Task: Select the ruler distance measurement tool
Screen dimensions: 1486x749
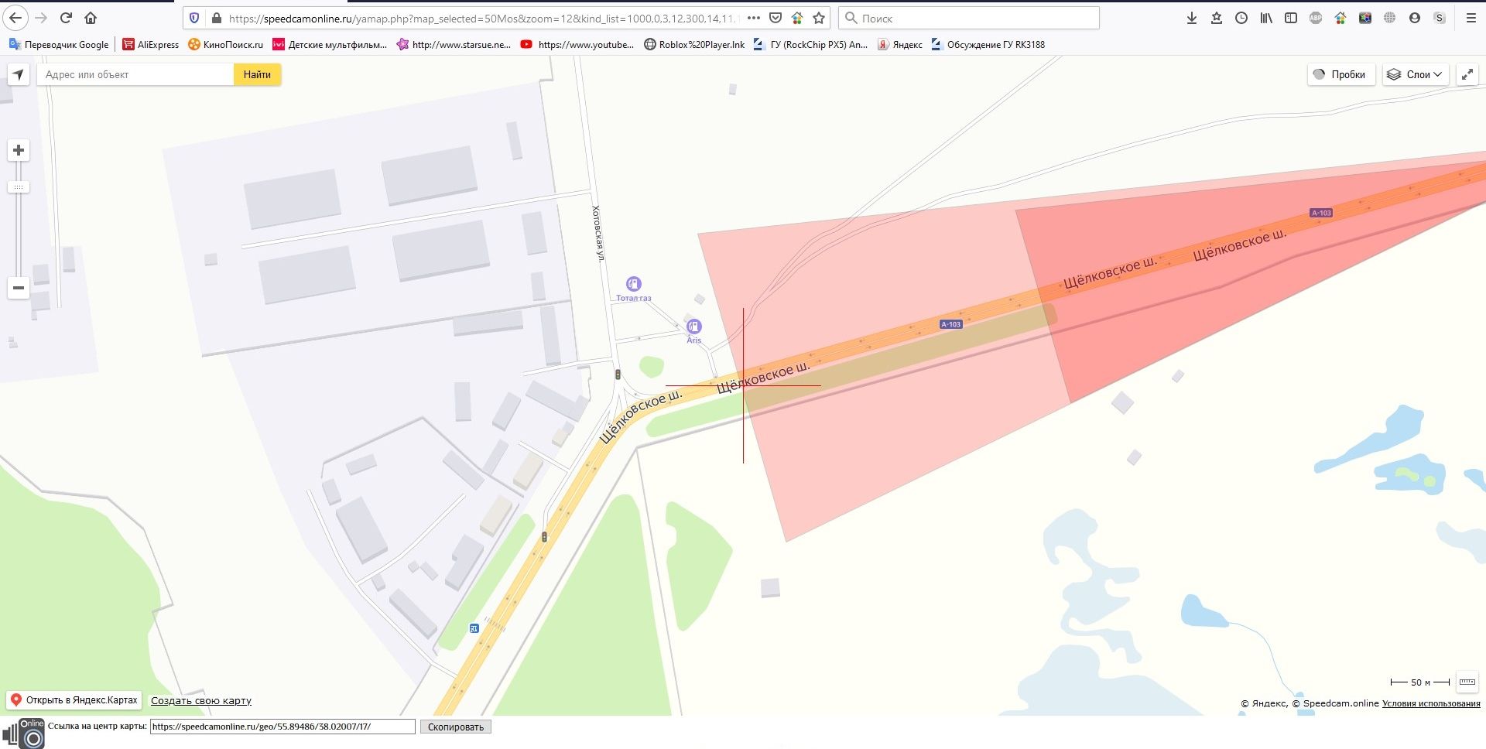Action: pyautogui.click(x=1467, y=682)
